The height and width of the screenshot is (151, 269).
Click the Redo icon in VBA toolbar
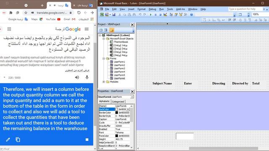click(145, 15)
